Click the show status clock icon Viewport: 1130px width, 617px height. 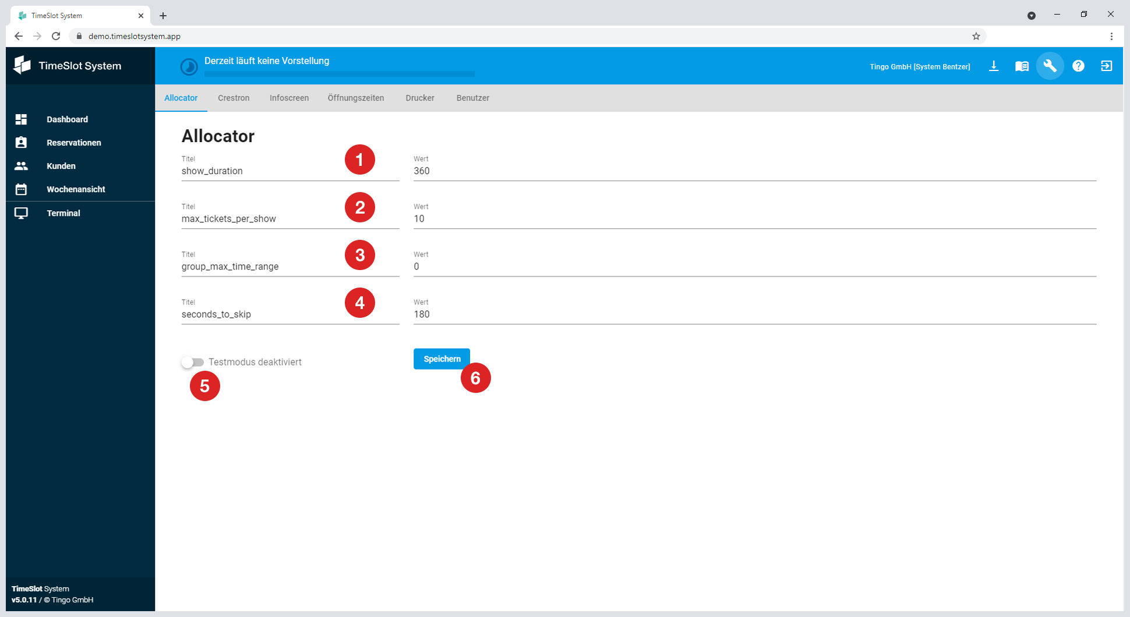point(189,67)
